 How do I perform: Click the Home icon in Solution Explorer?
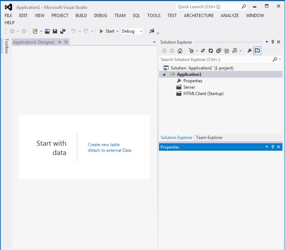(x=180, y=51)
